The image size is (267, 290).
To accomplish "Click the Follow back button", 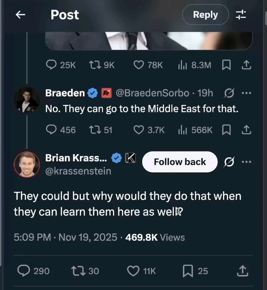I will [x=180, y=162].
